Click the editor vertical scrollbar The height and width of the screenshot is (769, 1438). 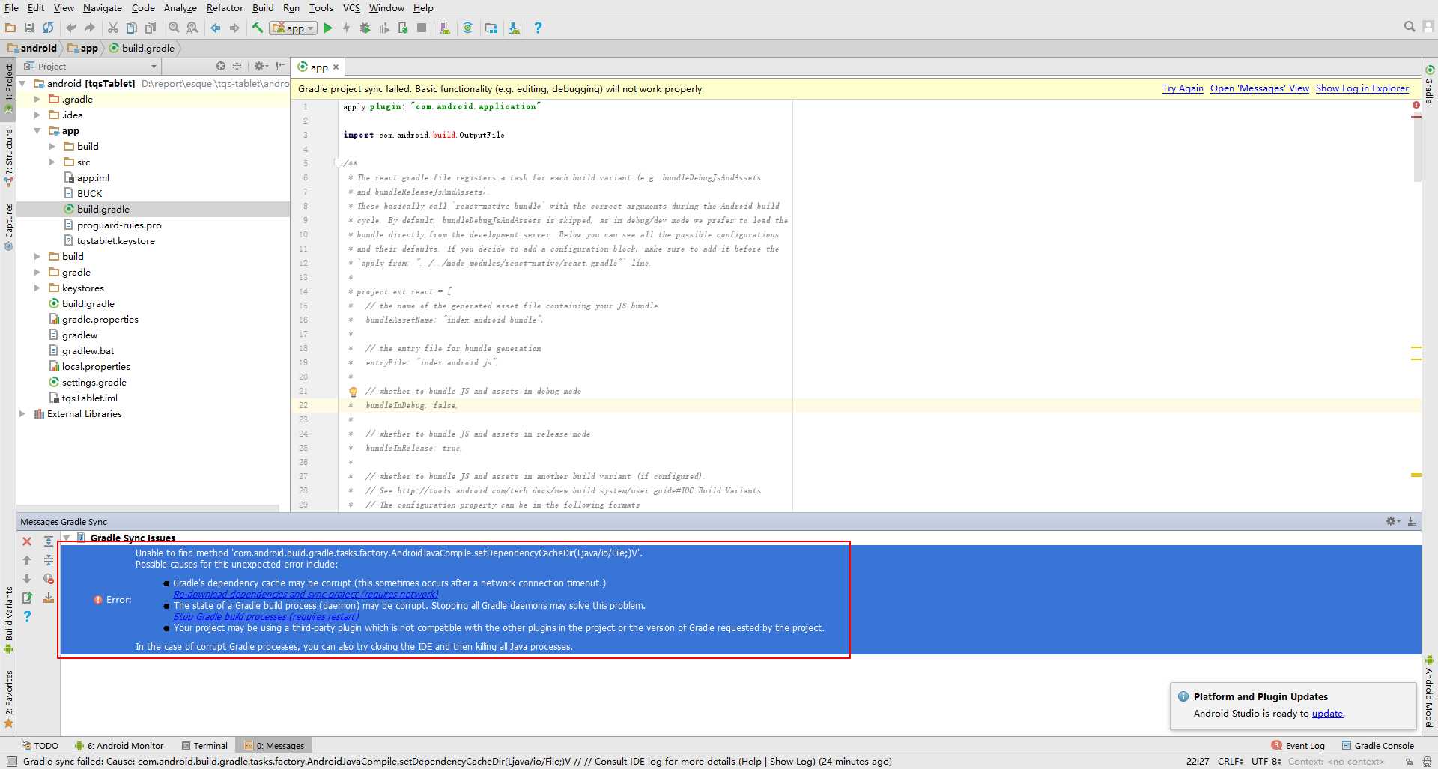click(x=1417, y=148)
